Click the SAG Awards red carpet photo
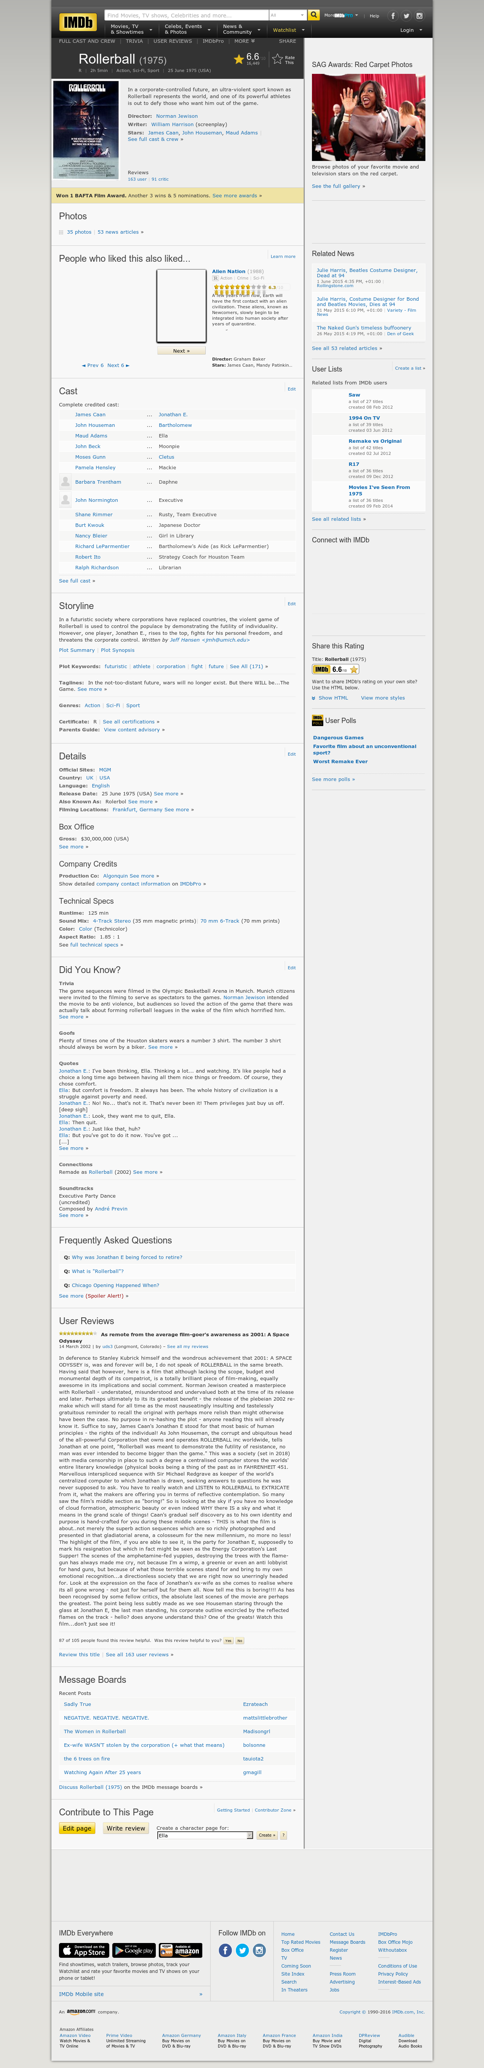This screenshot has width=484, height=2068. (369, 117)
